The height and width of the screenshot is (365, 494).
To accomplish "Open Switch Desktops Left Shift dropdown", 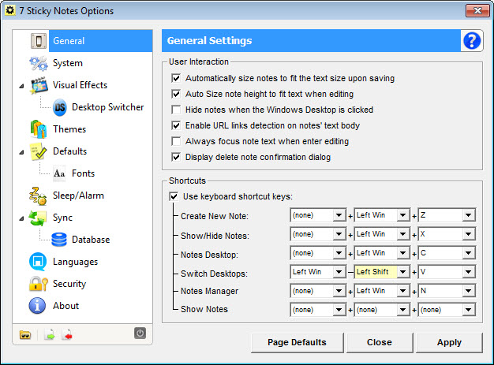I will (x=402, y=272).
